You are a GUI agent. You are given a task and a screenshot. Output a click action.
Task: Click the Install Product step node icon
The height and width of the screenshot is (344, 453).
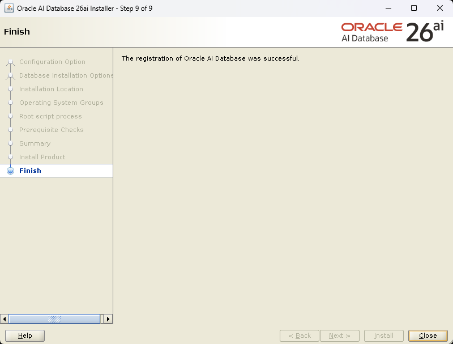coord(10,157)
